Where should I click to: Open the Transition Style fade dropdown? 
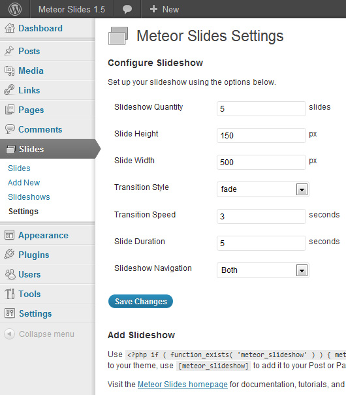click(263, 189)
